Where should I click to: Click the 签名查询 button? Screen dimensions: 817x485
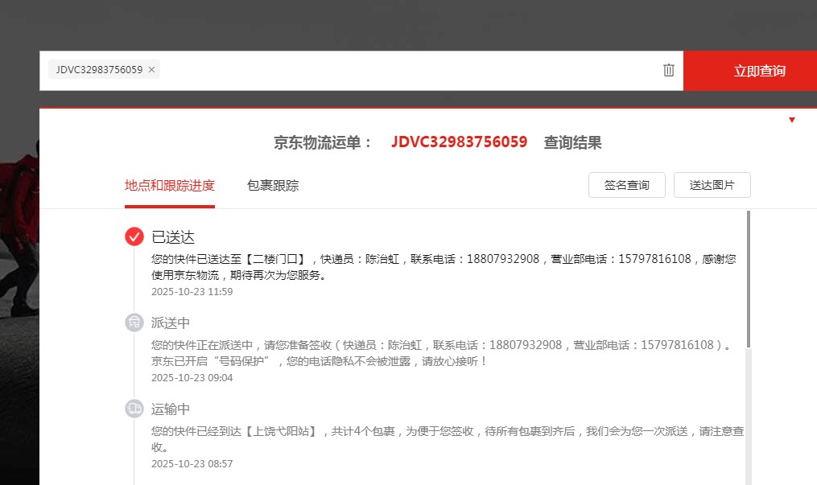pos(626,185)
